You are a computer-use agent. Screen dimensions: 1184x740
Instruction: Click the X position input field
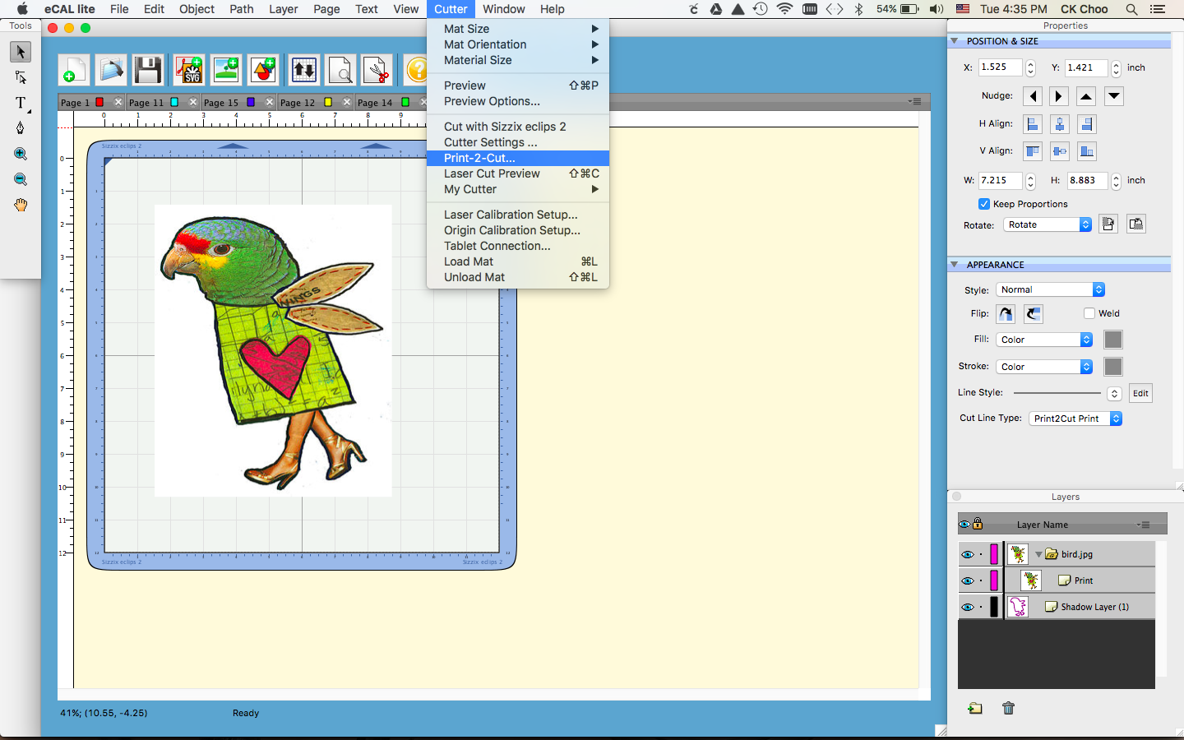point(1000,67)
